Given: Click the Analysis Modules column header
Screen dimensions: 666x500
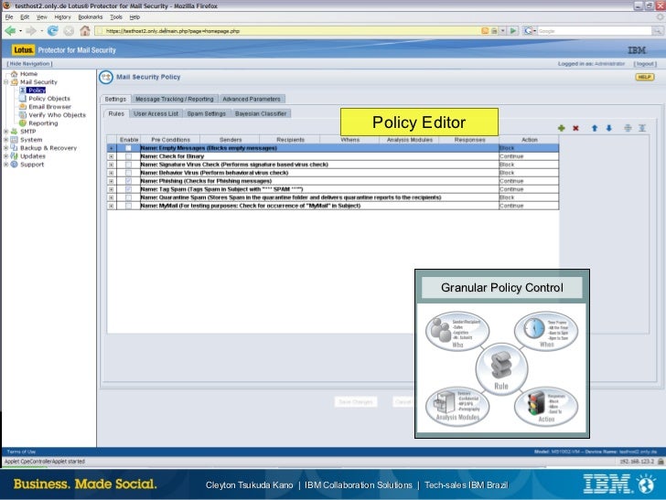Looking at the screenshot, I should point(410,140).
